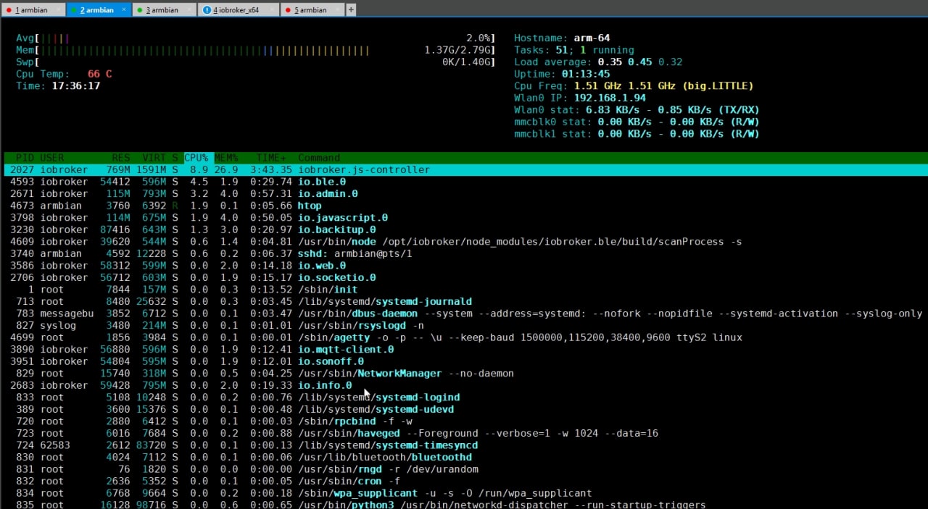Click the highlighted CPU% column header
This screenshot has height=509, width=928.
pos(196,158)
